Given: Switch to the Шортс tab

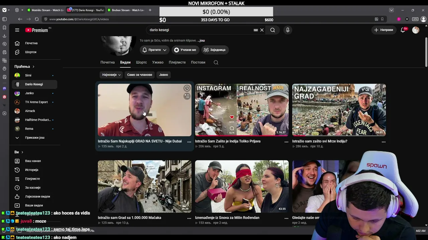Looking at the screenshot, I should [x=141, y=62].
